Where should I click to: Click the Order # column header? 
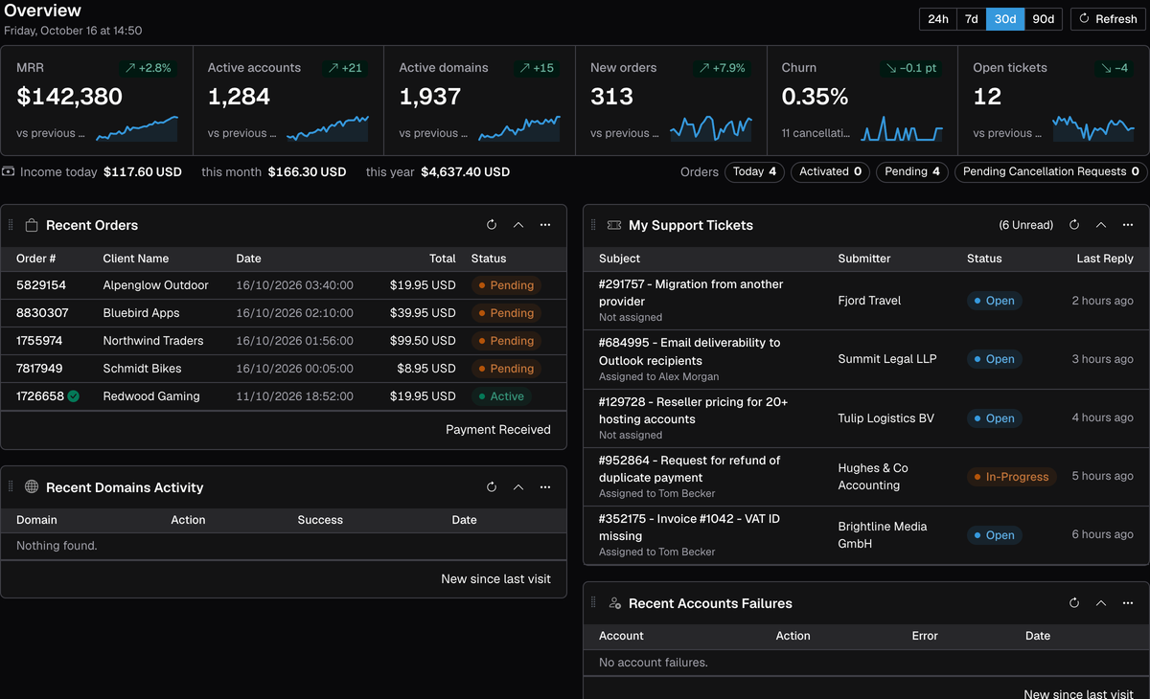pyautogui.click(x=36, y=259)
